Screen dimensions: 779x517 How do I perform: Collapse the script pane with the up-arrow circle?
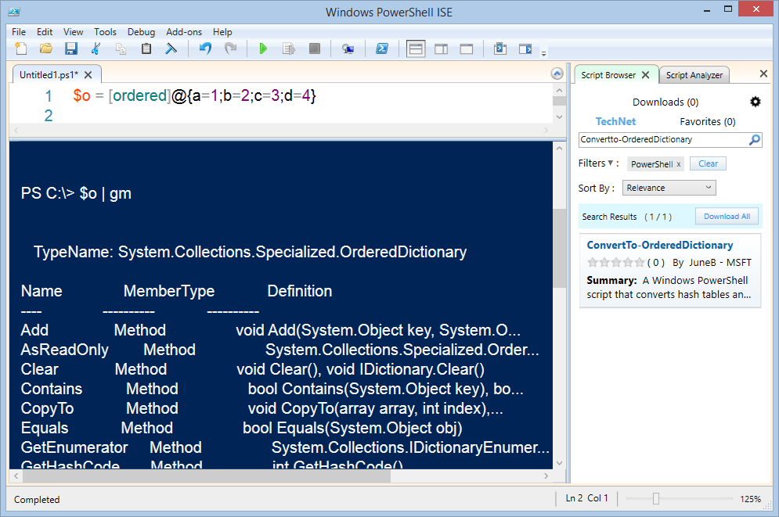pyautogui.click(x=557, y=74)
